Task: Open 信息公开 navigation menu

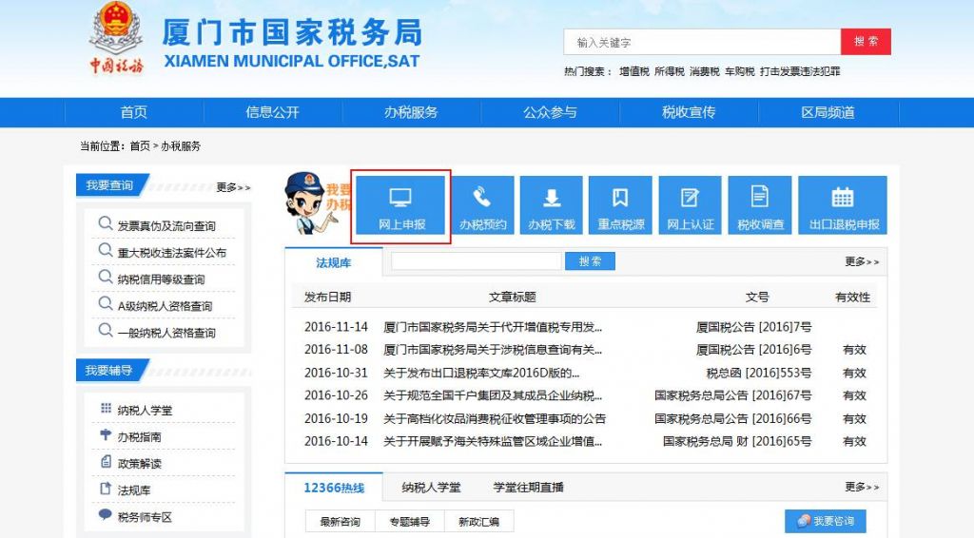Action: coord(272,112)
